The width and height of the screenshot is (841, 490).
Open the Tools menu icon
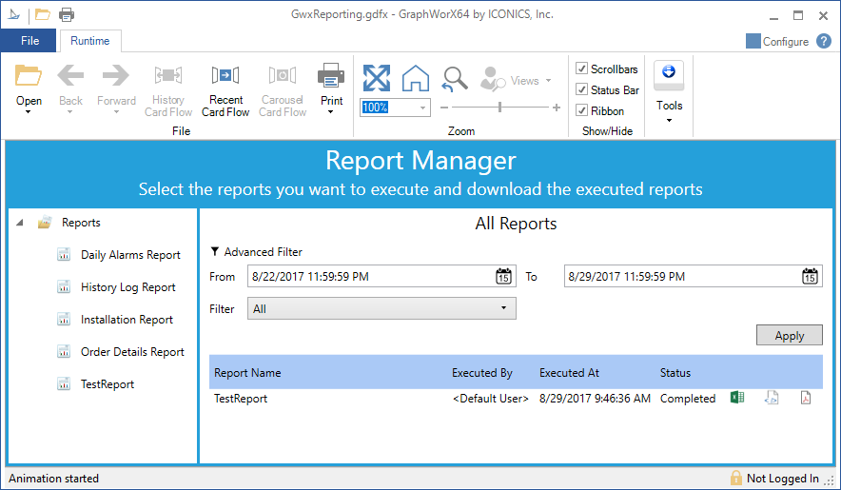click(x=669, y=75)
